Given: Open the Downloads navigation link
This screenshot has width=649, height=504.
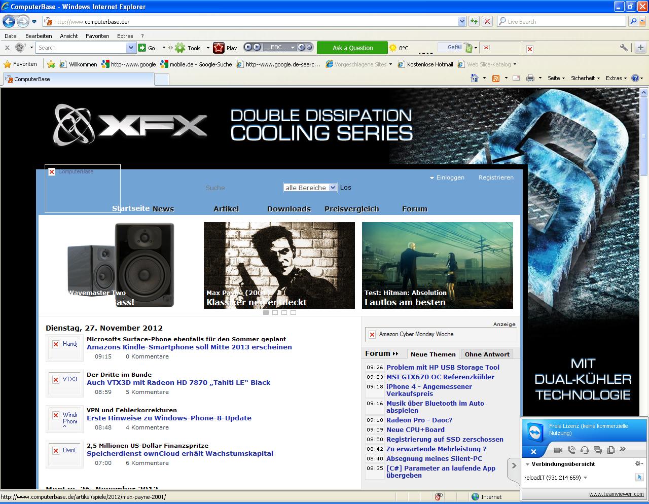Looking at the screenshot, I should coord(289,209).
